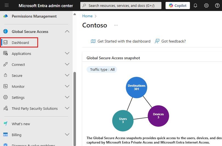This screenshot has width=222, height=146.
Task: Open the Monitor menu item
Action: click(x=18, y=86)
